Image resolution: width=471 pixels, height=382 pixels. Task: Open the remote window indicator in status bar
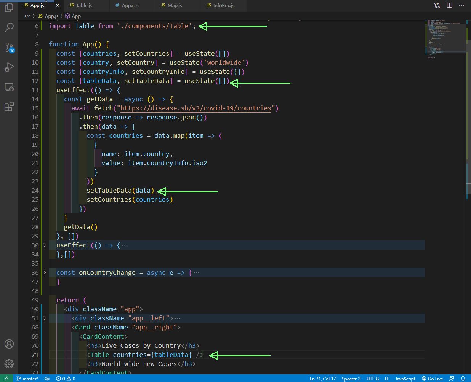coord(6,379)
